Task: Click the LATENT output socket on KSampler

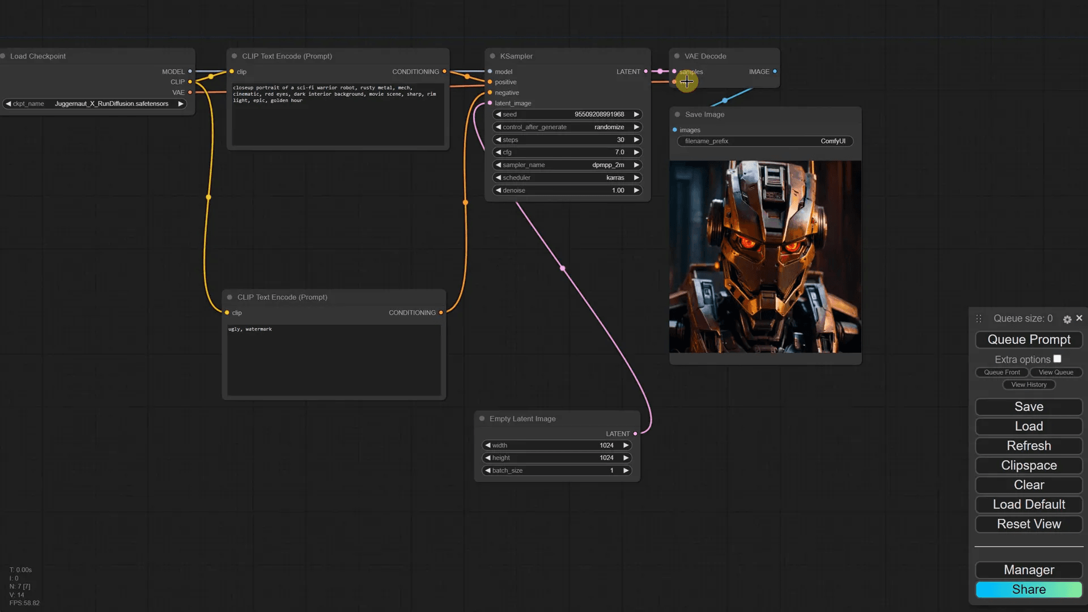Action: [645, 71]
